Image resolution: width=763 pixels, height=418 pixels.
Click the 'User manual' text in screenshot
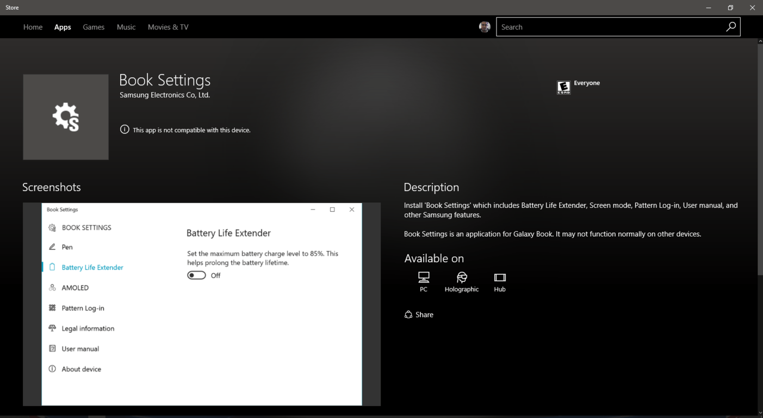coord(80,349)
